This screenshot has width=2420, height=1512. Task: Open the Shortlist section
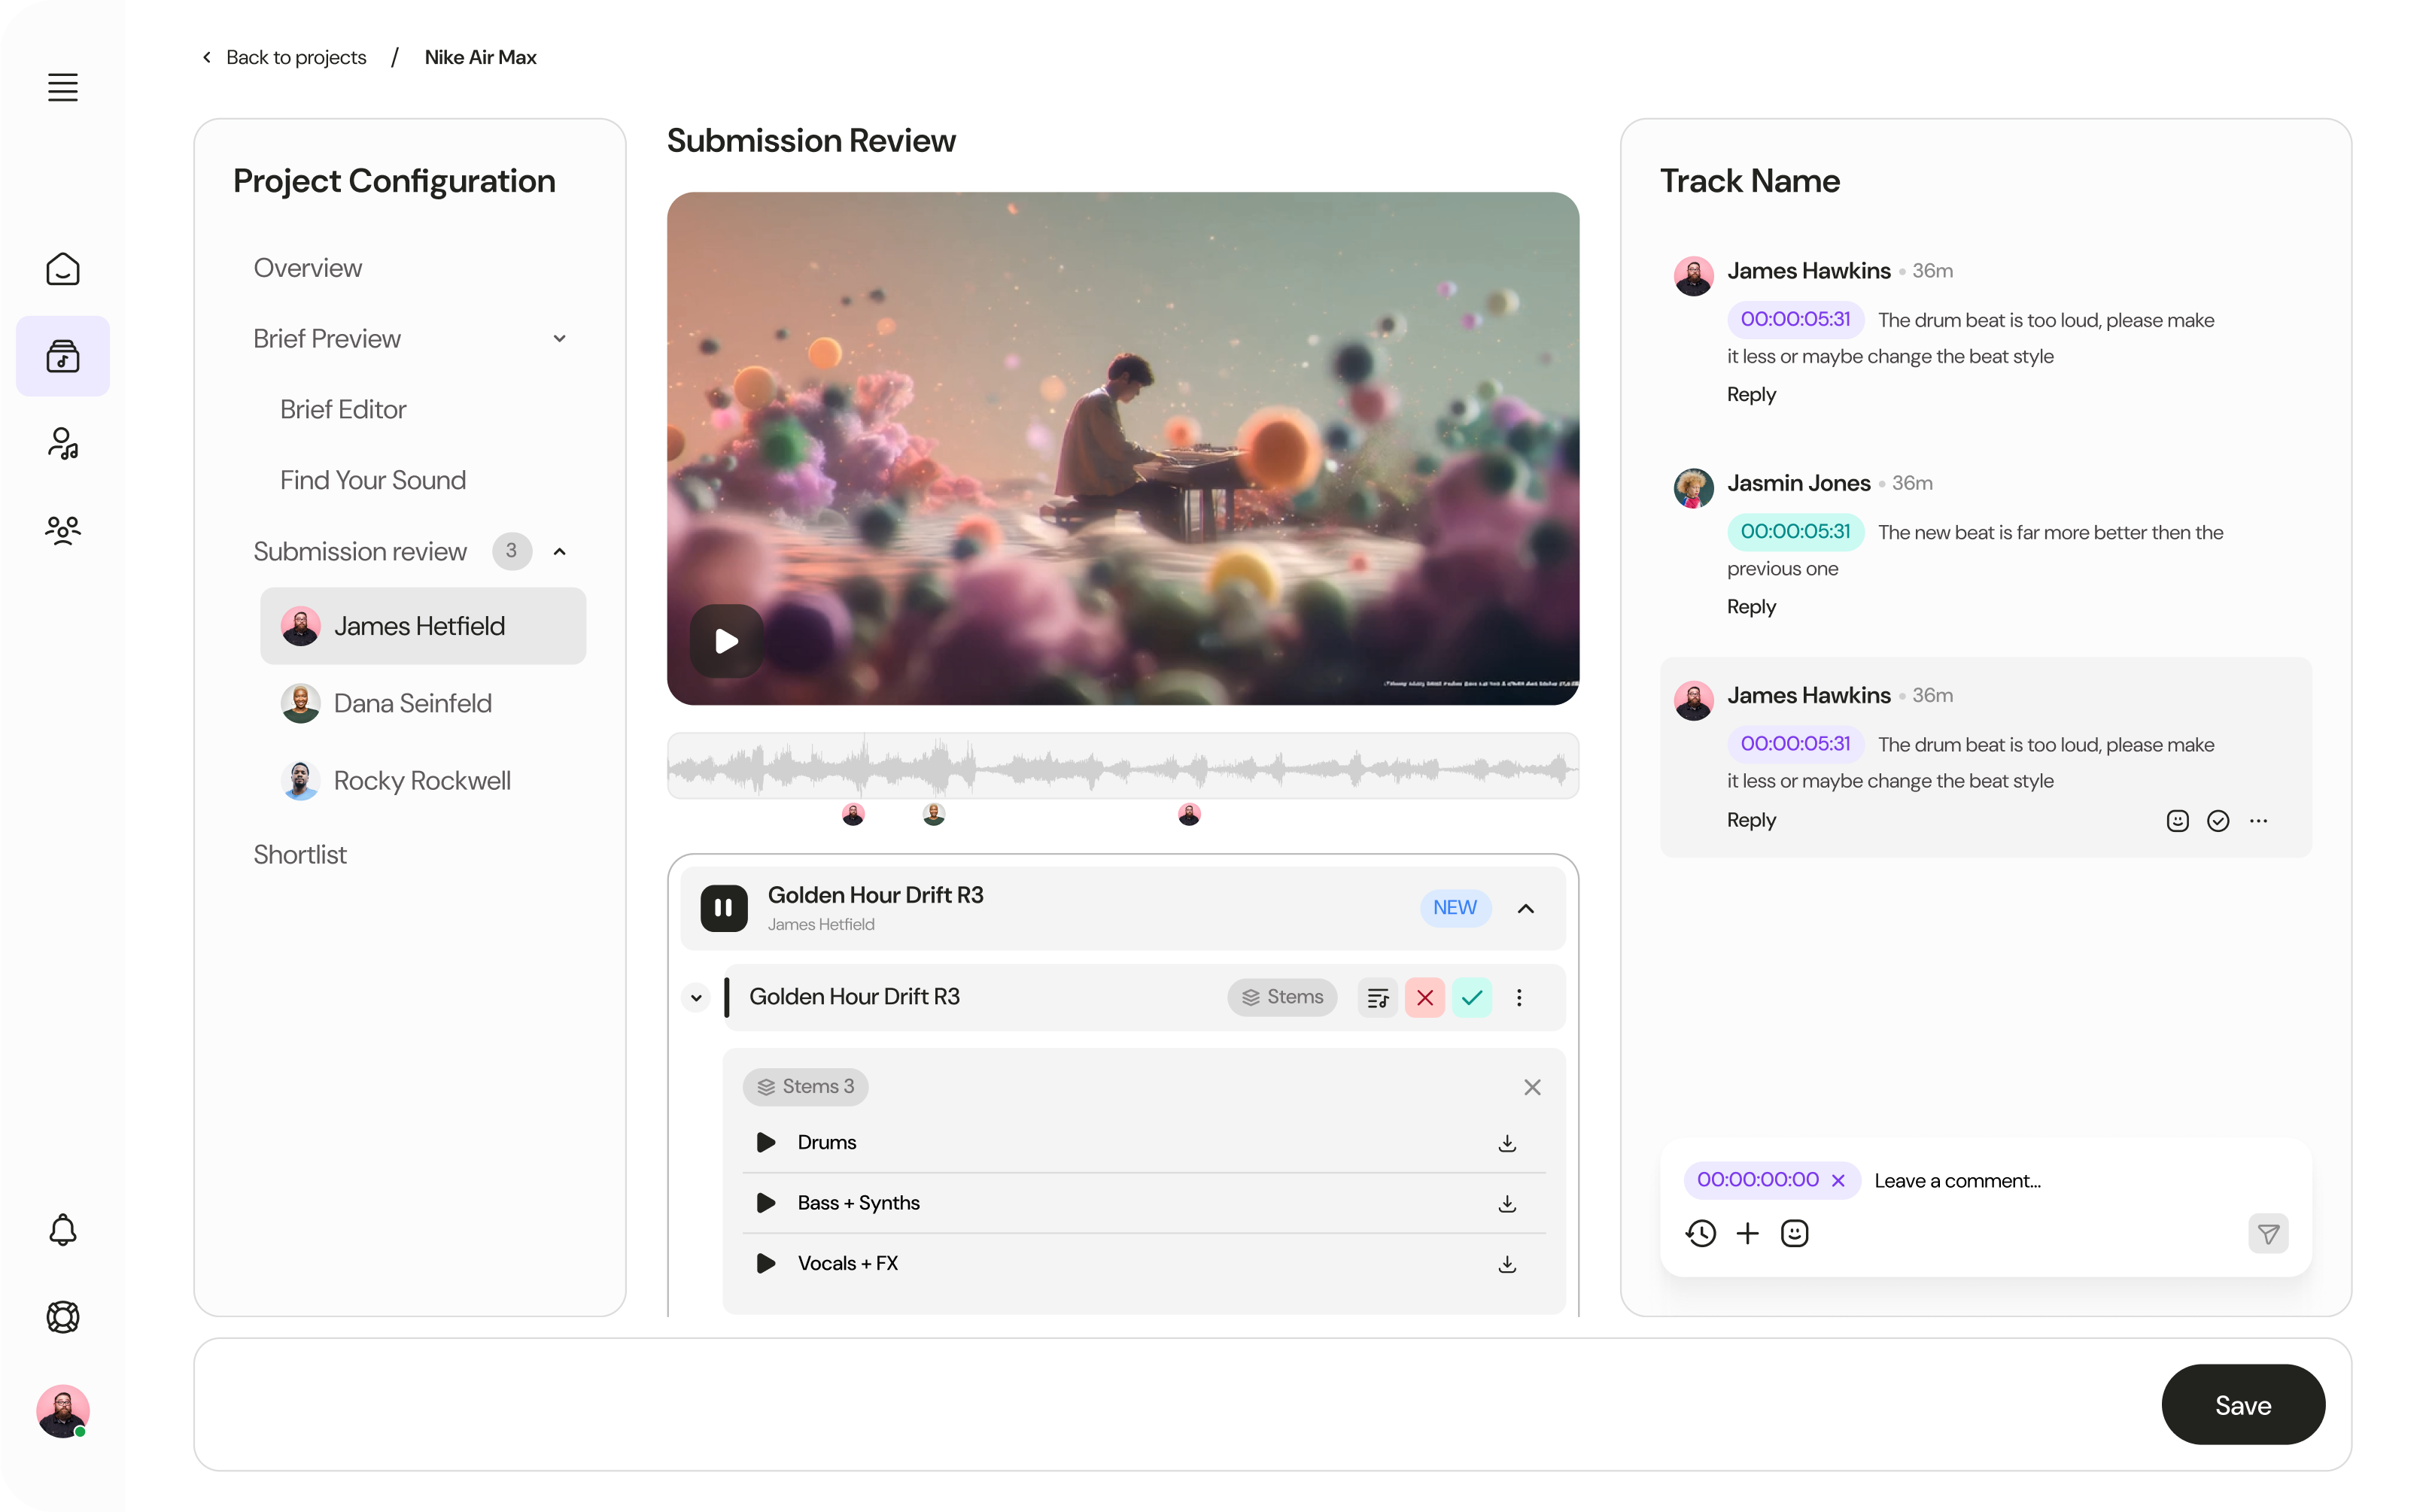[x=299, y=854]
